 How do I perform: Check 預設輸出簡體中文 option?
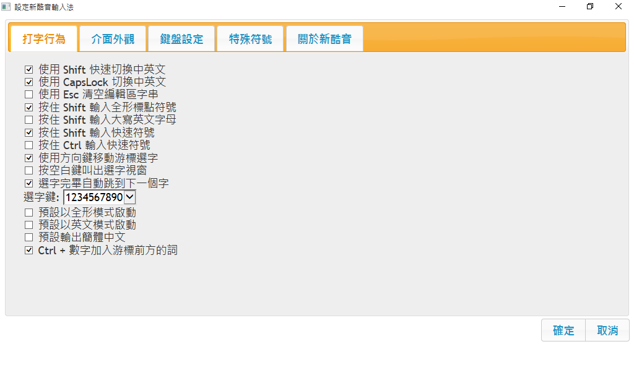28,238
